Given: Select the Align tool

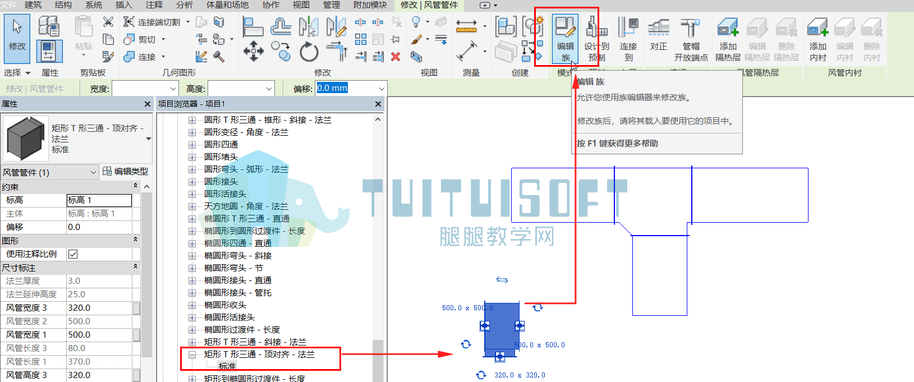Looking at the screenshot, I should (253, 26).
